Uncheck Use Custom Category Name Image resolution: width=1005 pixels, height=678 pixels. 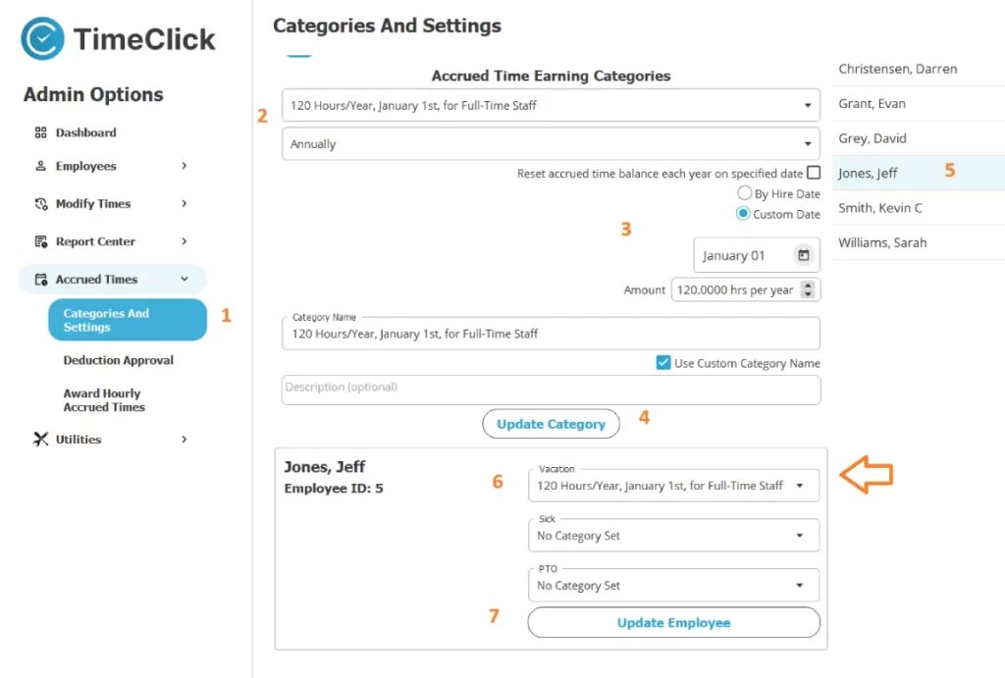pyautogui.click(x=663, y=363)
